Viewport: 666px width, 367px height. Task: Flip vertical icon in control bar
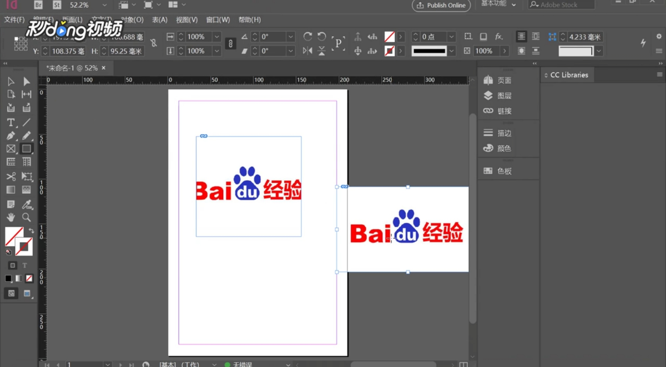point(322,50)
